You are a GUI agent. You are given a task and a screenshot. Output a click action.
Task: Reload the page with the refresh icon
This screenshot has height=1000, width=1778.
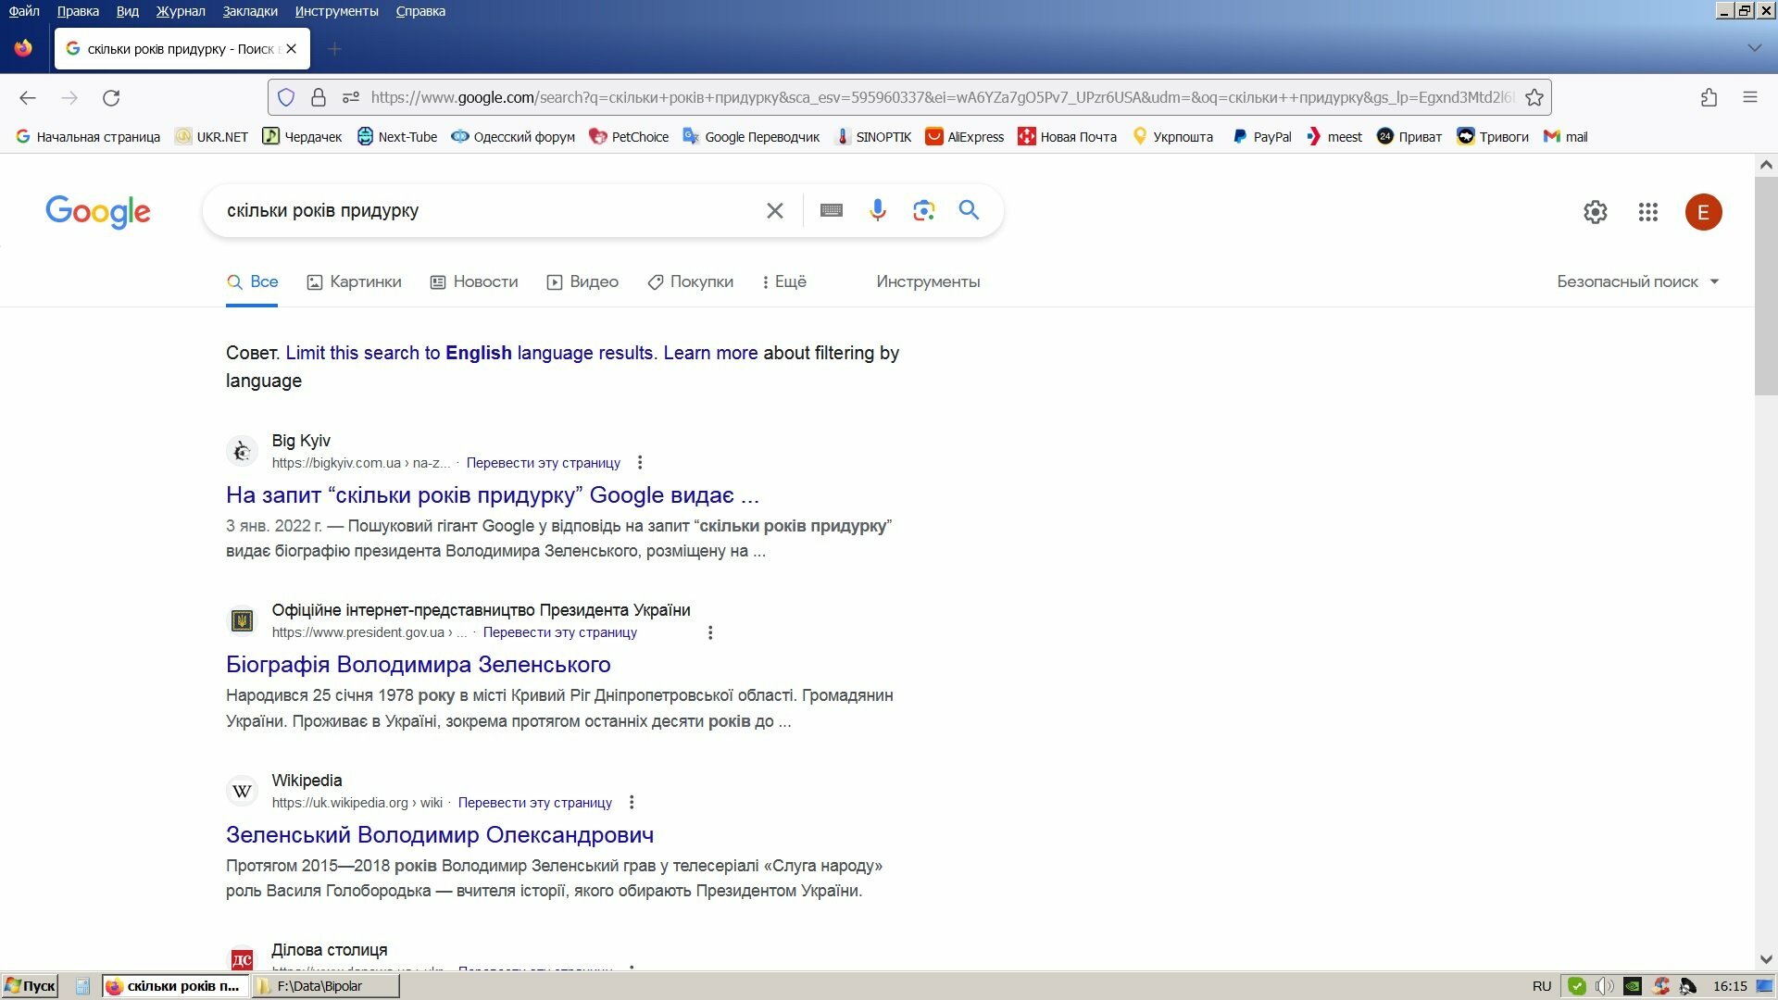tap(111, 97)
